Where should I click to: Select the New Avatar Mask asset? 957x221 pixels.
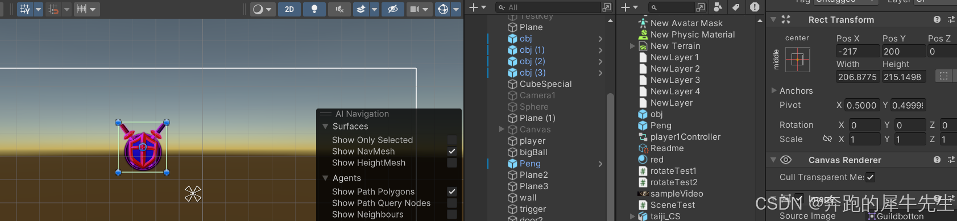(x=686, y=23)
